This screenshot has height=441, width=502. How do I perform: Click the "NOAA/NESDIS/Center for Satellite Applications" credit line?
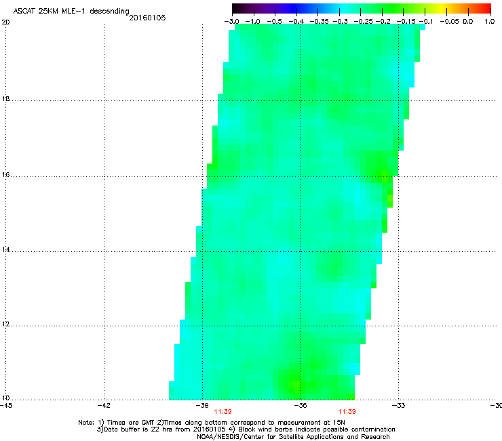coord(293,437)
